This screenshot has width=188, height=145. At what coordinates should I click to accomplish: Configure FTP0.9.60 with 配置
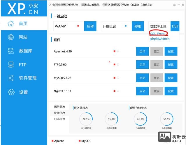point(171,64)
